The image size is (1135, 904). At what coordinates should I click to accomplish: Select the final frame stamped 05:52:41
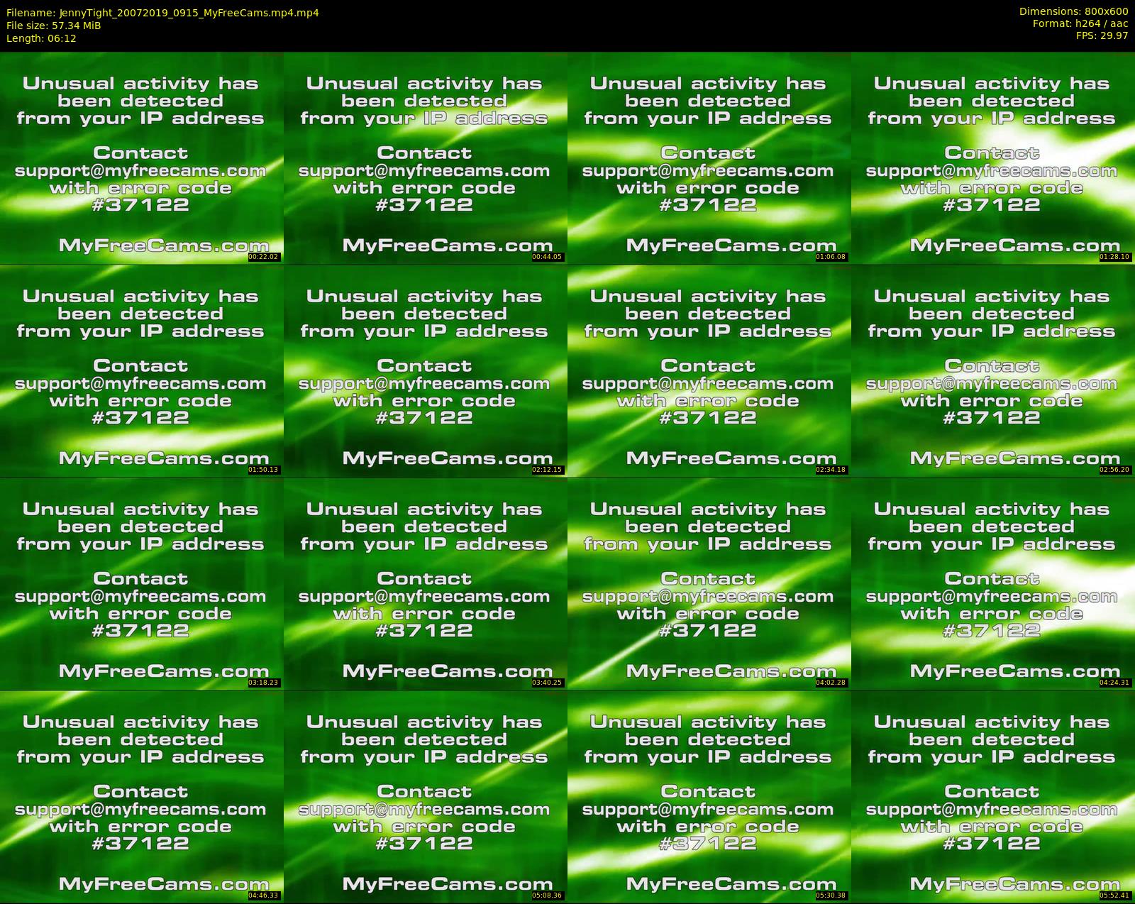pyautogui.click(x=993, y=796)
